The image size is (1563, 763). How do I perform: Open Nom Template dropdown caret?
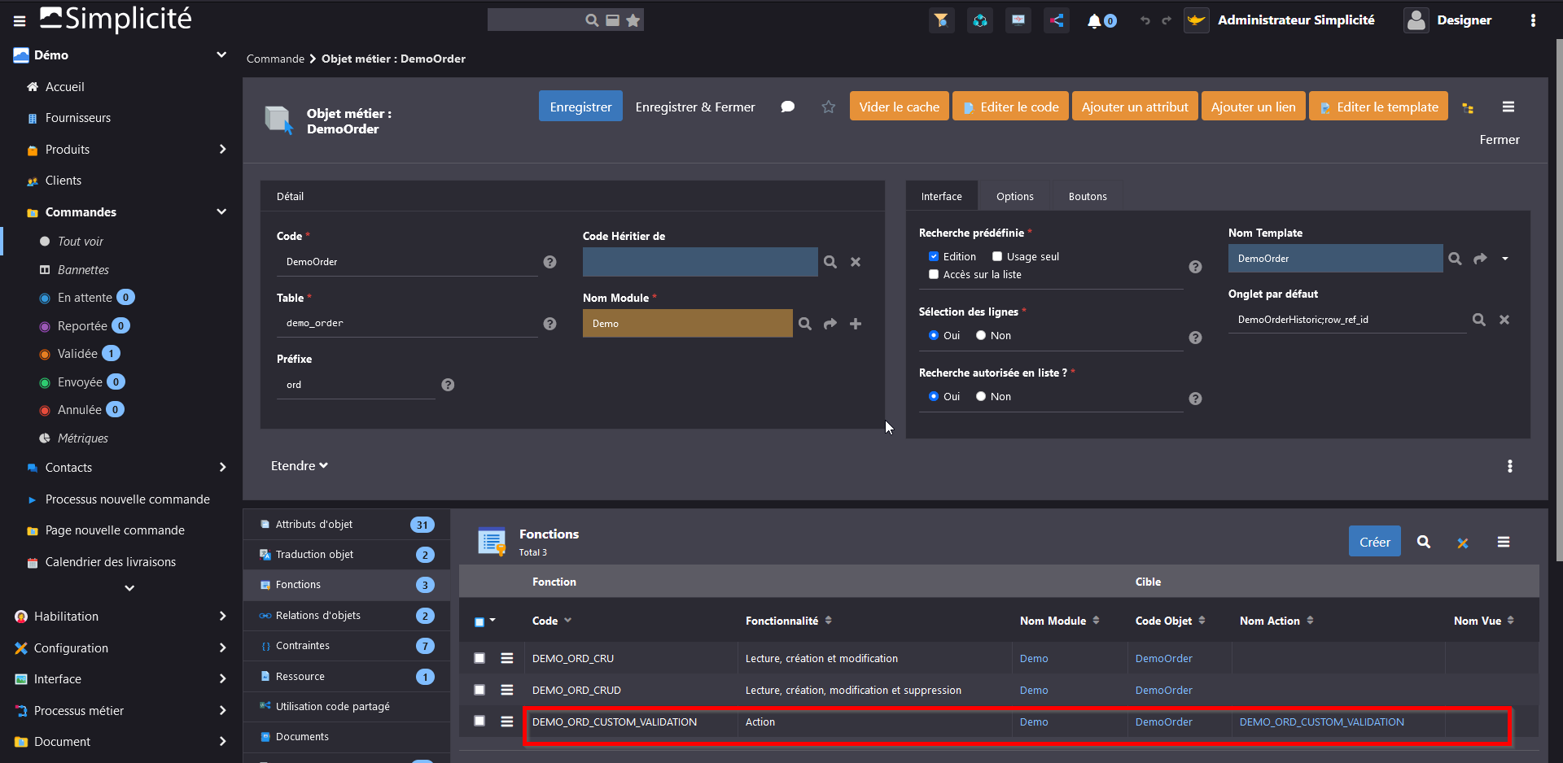(x=1505, y=259)
